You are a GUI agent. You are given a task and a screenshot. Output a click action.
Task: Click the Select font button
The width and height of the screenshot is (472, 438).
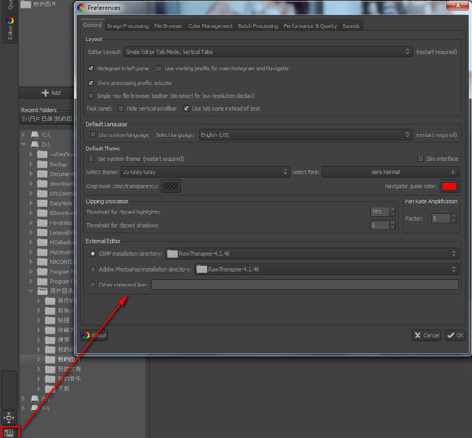pos(390,172)
